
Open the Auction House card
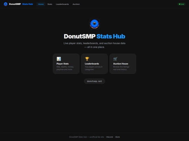(x=123, y=64)
